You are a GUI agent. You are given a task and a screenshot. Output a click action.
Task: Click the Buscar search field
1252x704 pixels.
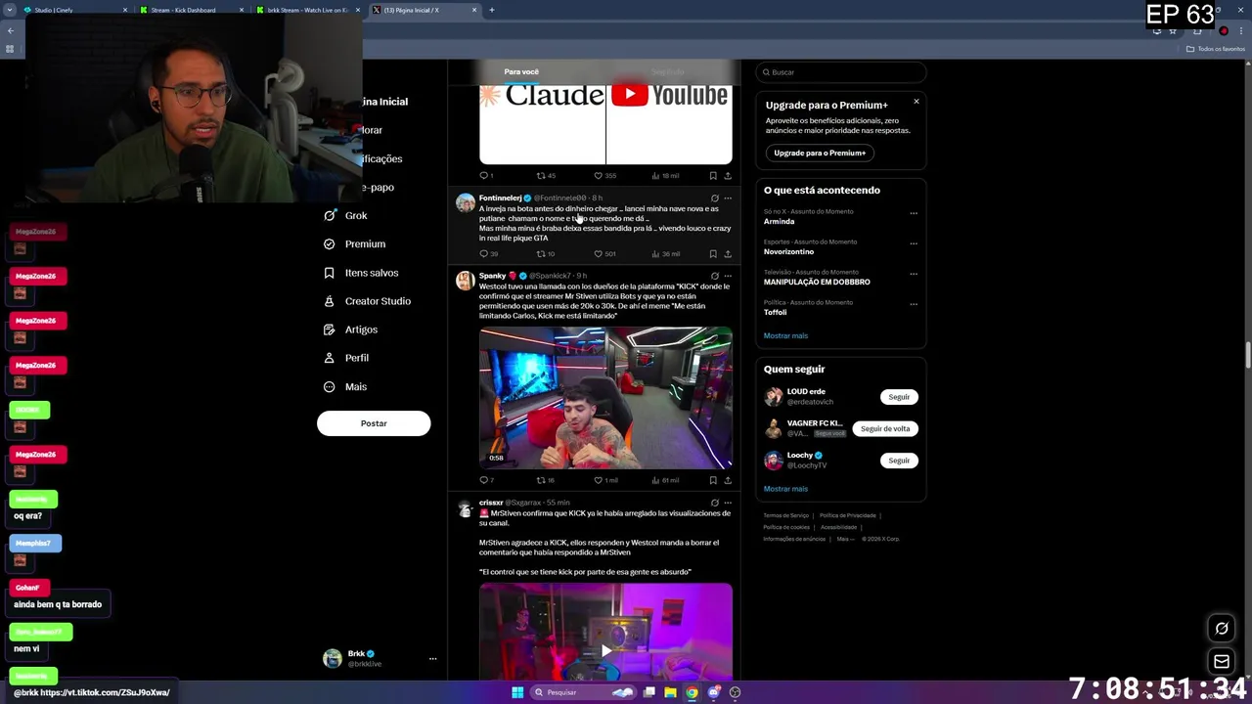[x=840, y=72]
